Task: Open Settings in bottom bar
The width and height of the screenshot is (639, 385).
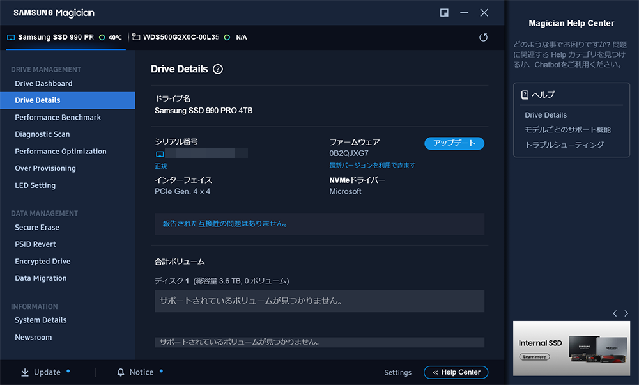Action: click(x=397, y=372)
